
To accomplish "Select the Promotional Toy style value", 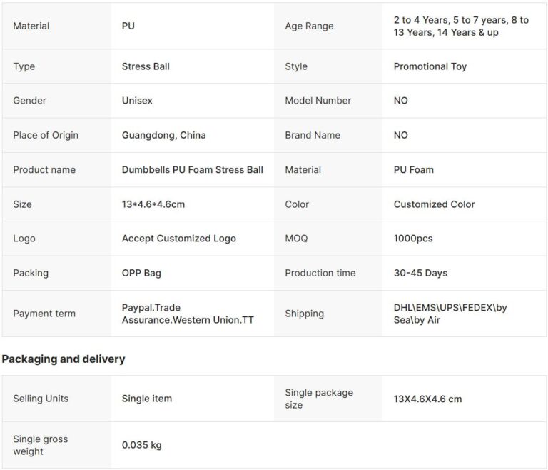I will [x=430, y=66].
